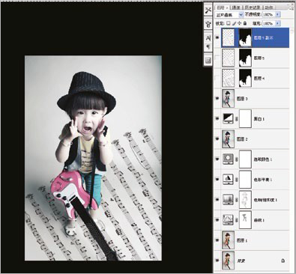
Task: Open the opacity (不透明度) slider arrow
Action: click(278, 15)
